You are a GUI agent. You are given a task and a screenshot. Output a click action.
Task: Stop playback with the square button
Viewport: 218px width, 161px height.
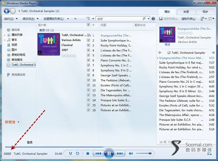pyautogui.click(x=88, y=153)
